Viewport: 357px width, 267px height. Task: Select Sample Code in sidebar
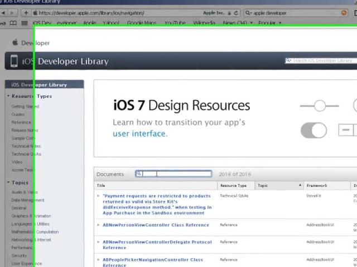point(23,139)
